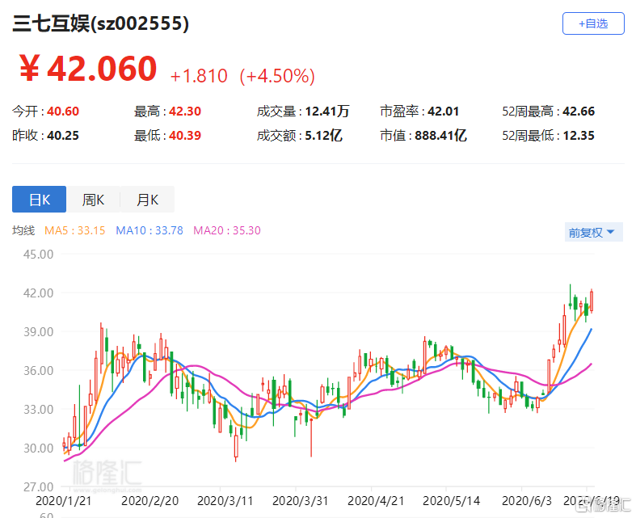Click the 39.00 y-axis label
Screen dimensions: 636x518
pos(38,332)
